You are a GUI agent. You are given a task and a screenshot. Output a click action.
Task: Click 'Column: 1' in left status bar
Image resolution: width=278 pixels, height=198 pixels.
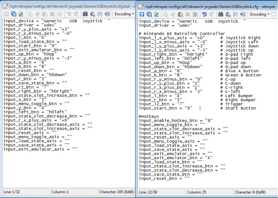(60, 192)
